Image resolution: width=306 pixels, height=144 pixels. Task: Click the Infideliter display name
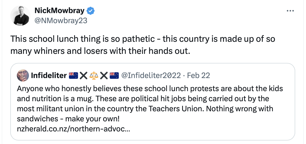point(49,75)
